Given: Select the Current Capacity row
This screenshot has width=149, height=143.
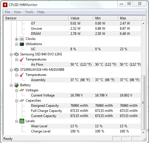Looking at the screenshot, I should coord(86,116).
